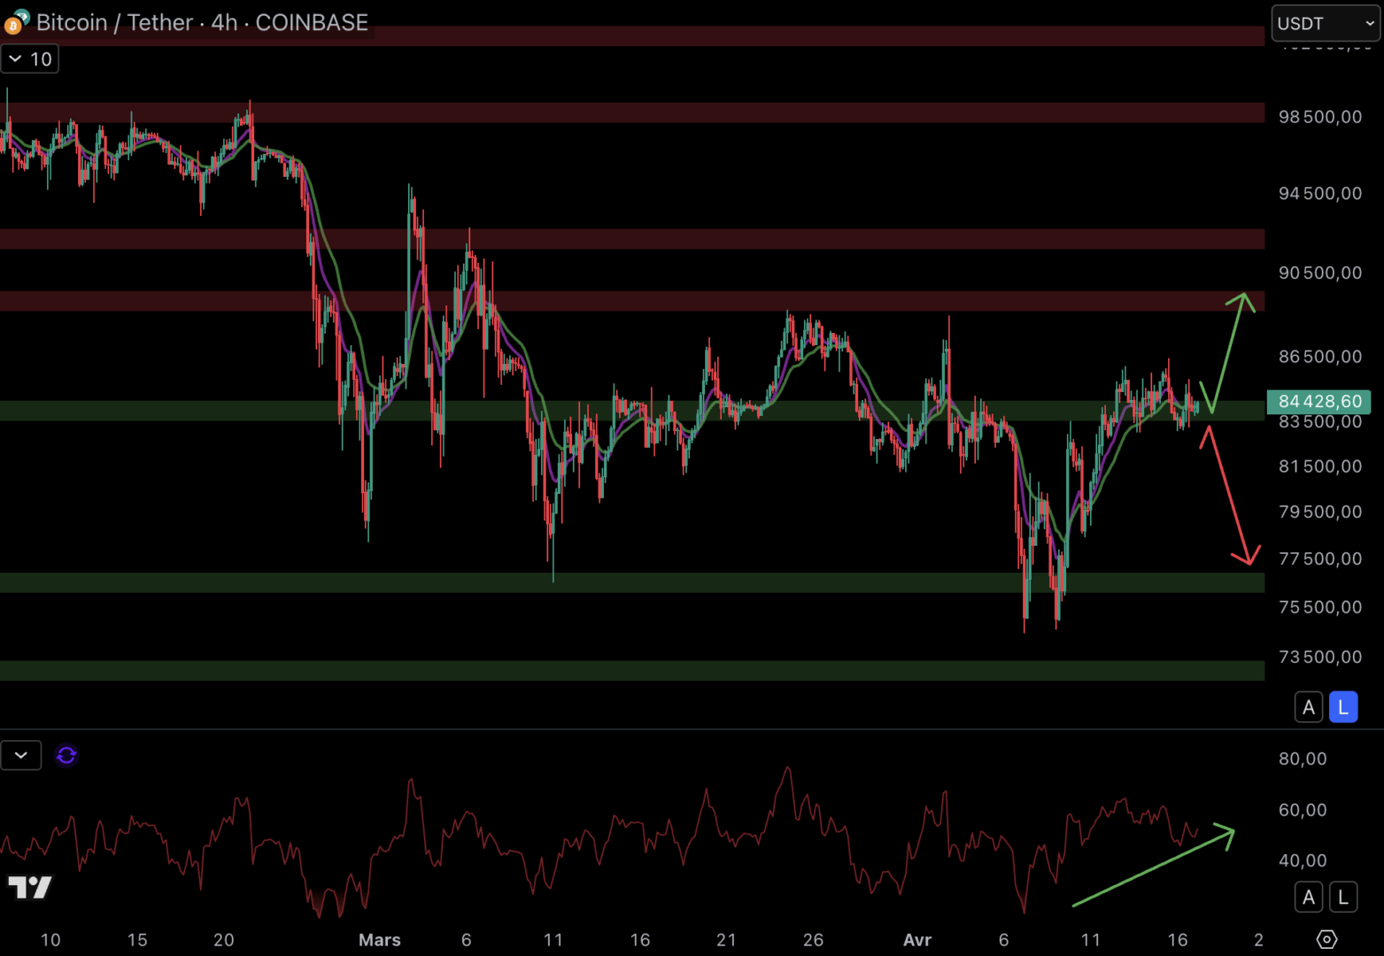The image size is (1384, 956).
Task: Click the Avr date label on time axis
Action: pos(917,940)
